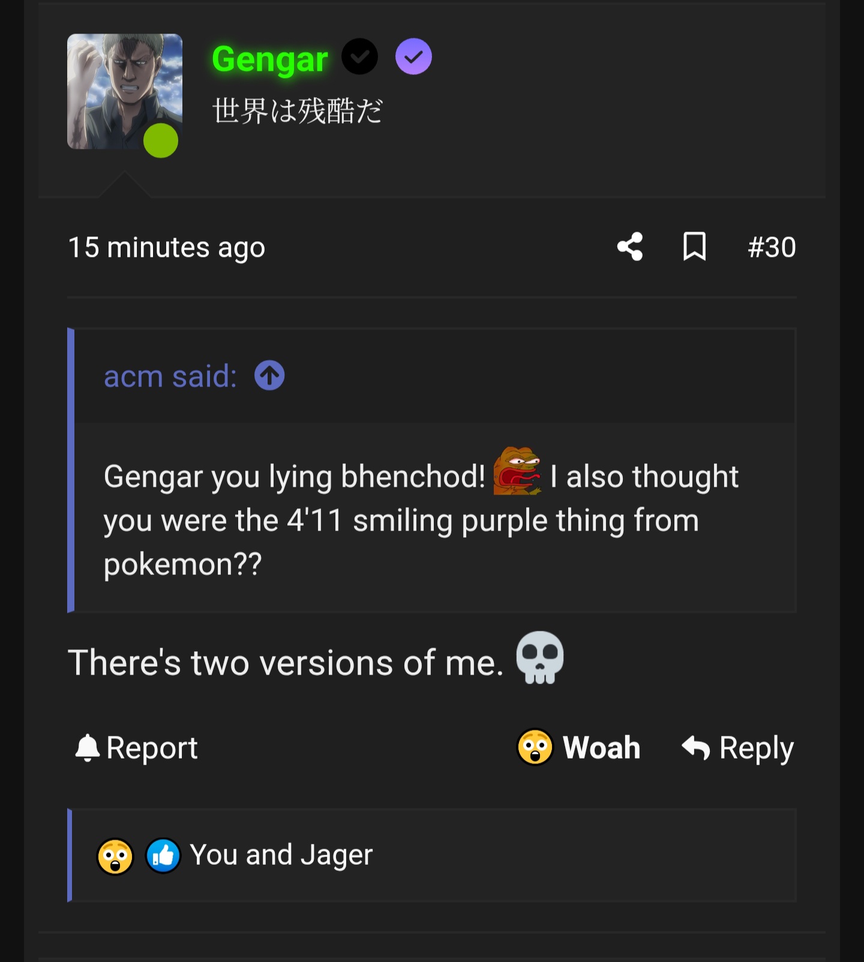The height and width of the screenshot is (962, 864).
Task: Toggle the Woah reaction on this post
Action: click(x=579, y=748)
